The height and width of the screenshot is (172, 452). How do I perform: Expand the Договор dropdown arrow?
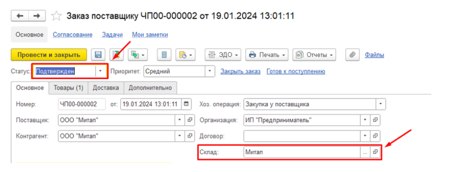pyautogui.click(x=365, y=136)
